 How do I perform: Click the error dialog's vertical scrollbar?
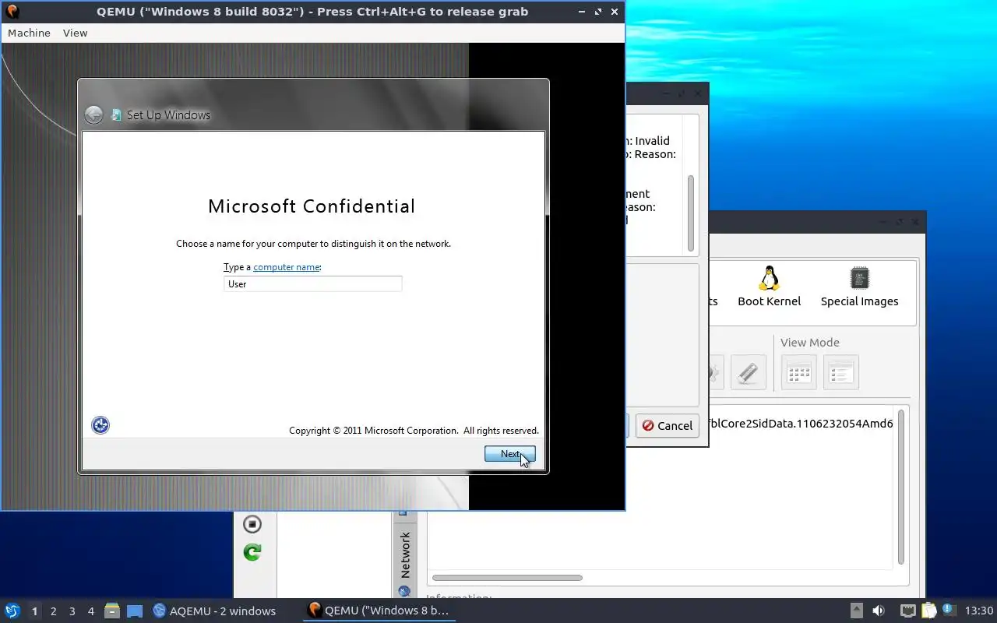pyautogui.click(x=690, y=213)
